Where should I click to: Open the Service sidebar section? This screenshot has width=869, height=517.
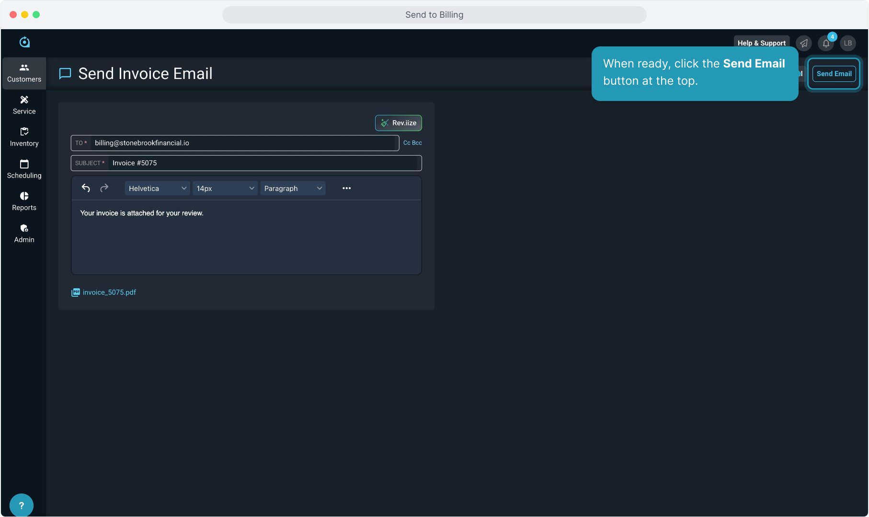[x=24, y=105]
